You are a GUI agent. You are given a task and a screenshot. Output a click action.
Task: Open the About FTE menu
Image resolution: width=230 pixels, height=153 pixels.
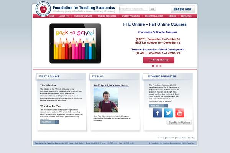[64, 16]
